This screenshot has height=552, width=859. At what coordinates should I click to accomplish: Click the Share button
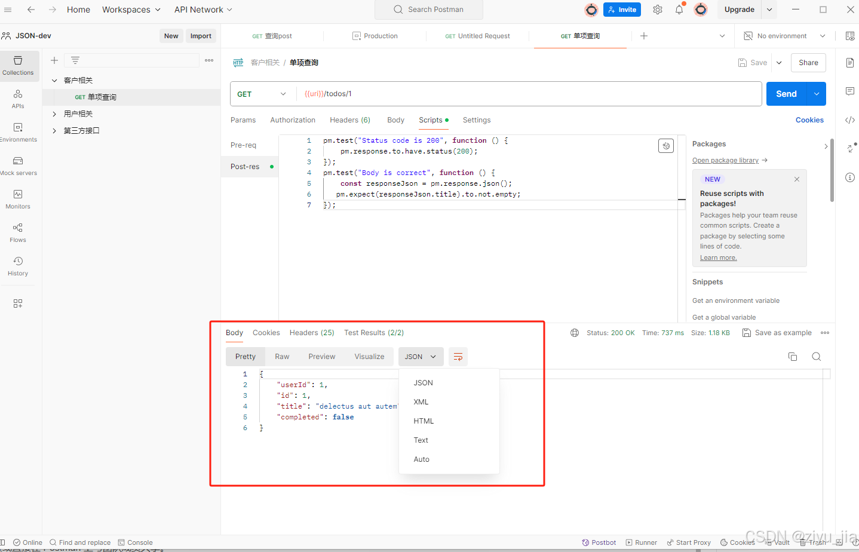click(x=808, y=63)
